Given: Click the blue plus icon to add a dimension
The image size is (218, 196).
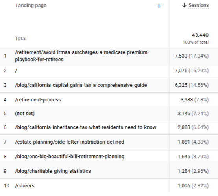Looking at the screenshot, I should 159,6.
